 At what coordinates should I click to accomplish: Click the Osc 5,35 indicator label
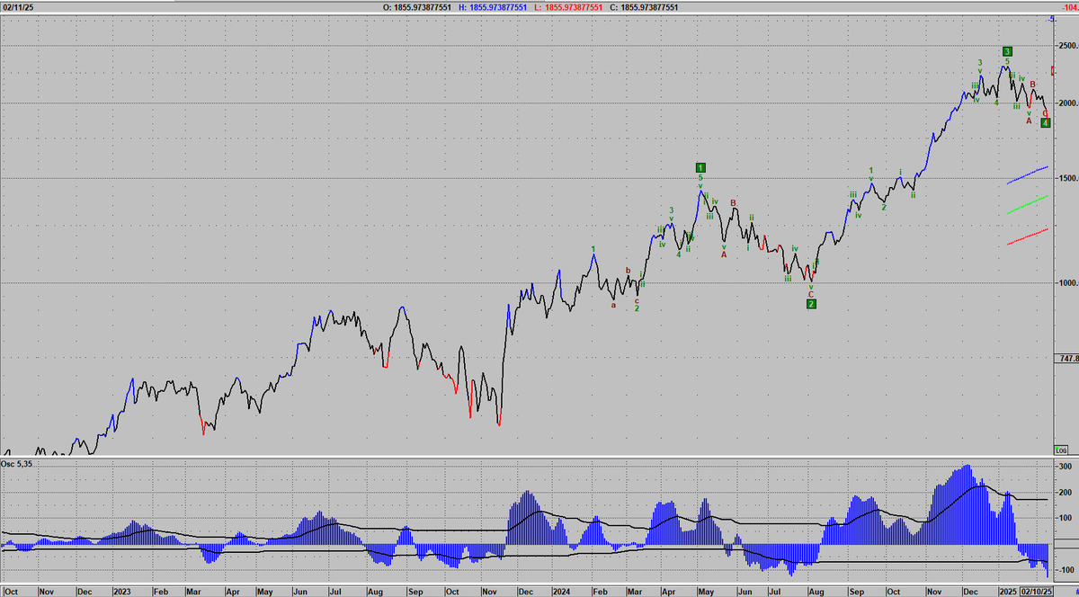[18, 465]
